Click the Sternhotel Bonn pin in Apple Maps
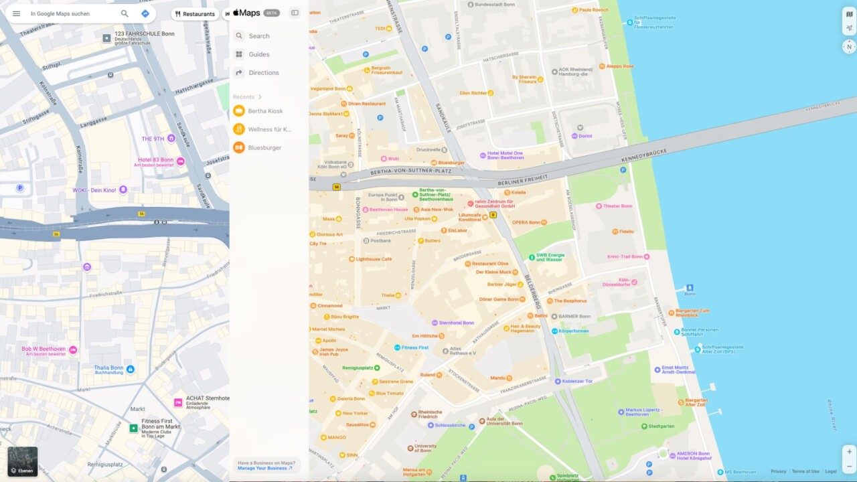The image size is (857, 482). click(x=435, y=323)
